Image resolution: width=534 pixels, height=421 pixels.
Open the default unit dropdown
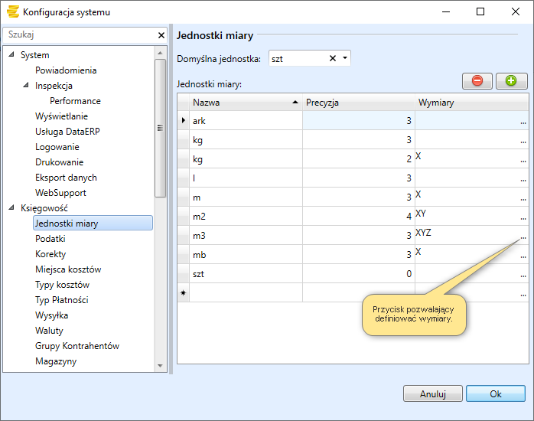click(x=345, y=58)
